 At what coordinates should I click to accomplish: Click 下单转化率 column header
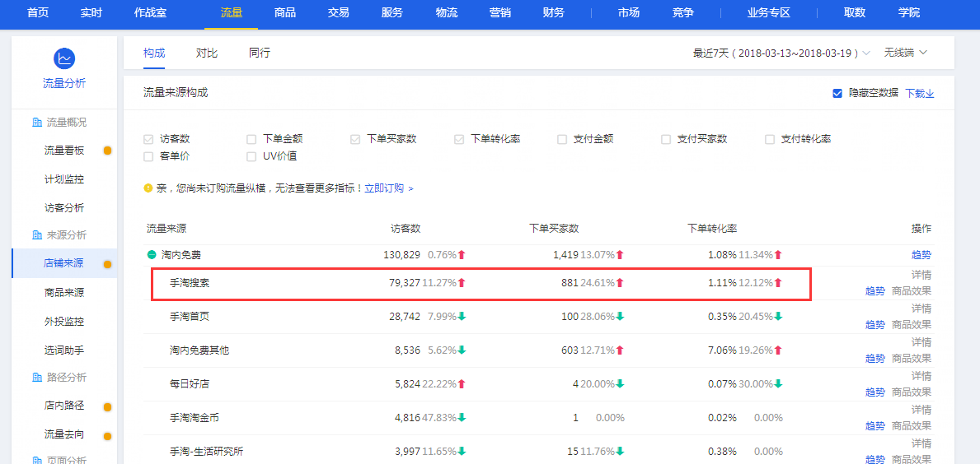712,228
